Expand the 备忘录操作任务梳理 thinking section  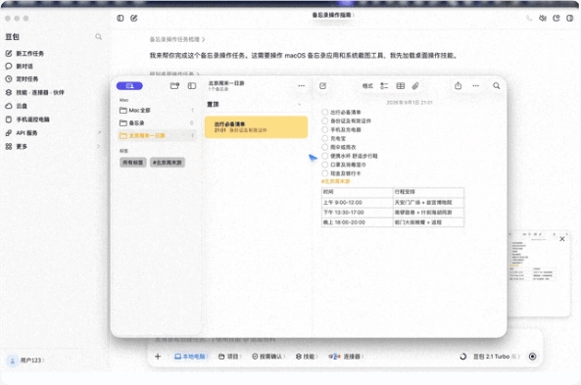(177, 39)
